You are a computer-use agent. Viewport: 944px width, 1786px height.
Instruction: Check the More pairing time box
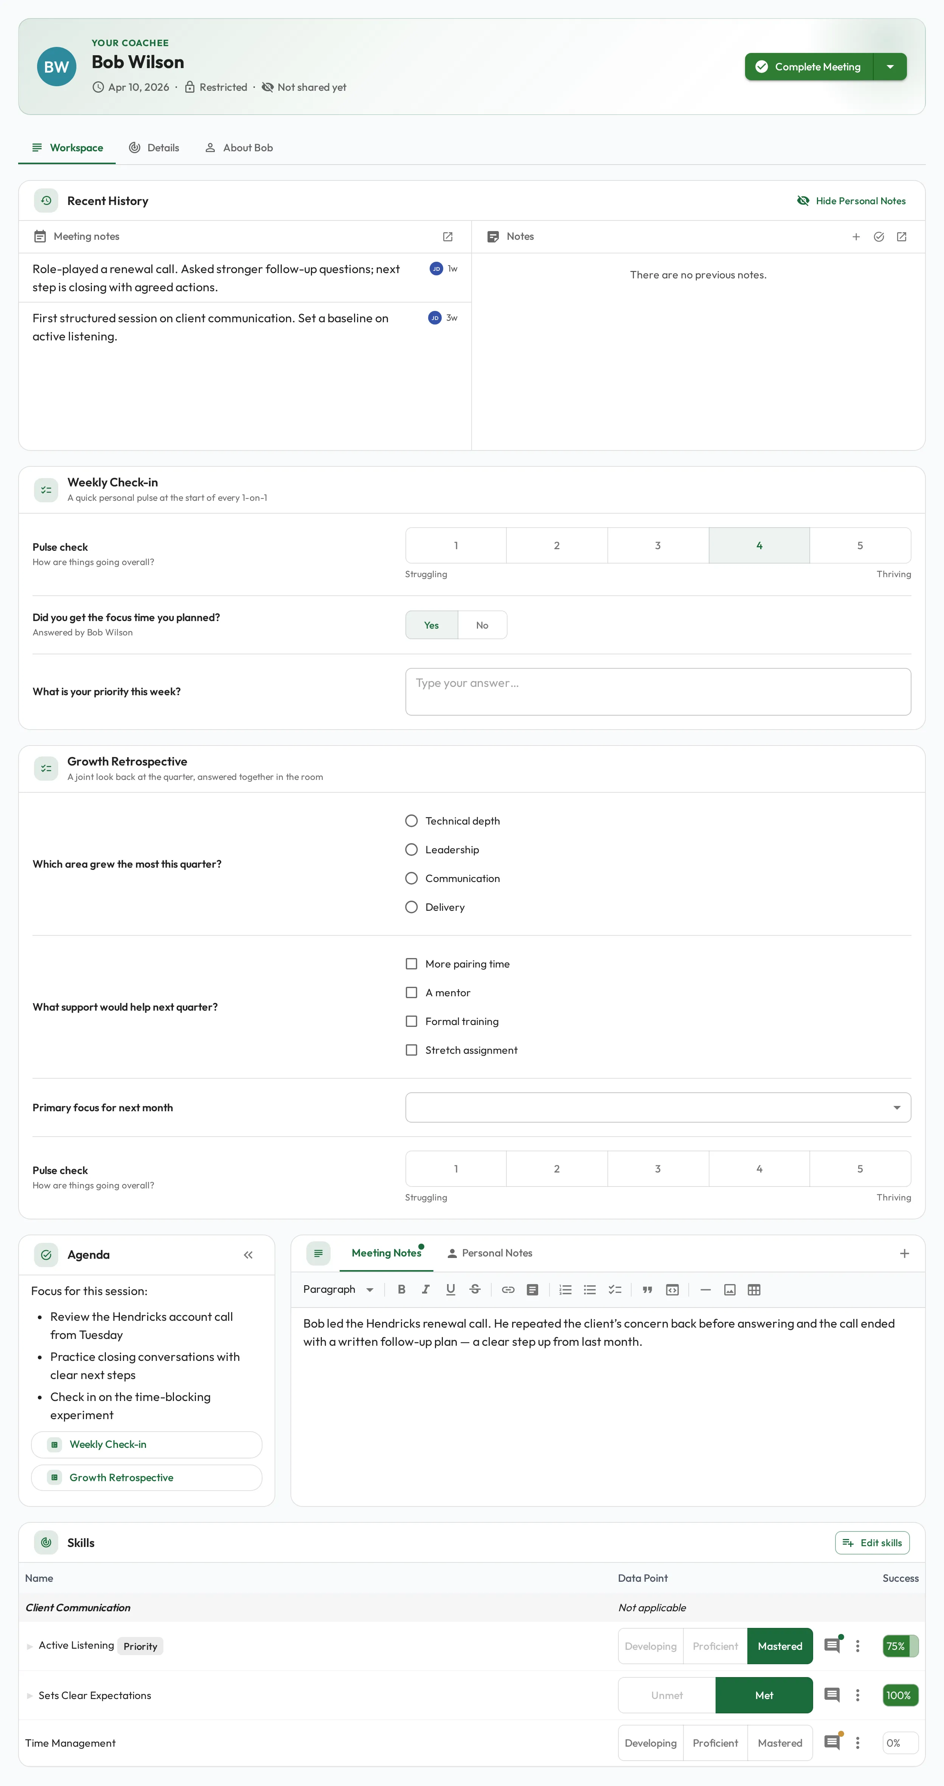pyautogui.click(x=411, y=964)
